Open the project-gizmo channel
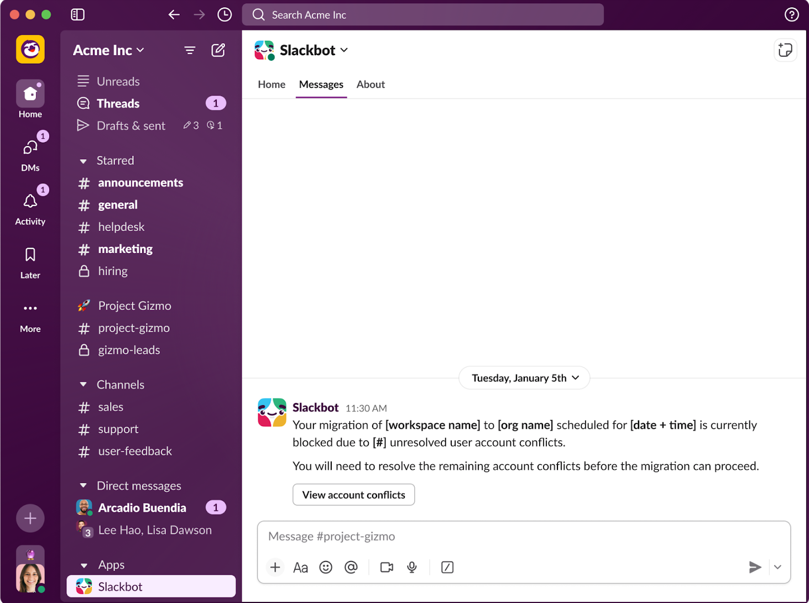This screenshot has width=809, height=603. pos(151,328)
